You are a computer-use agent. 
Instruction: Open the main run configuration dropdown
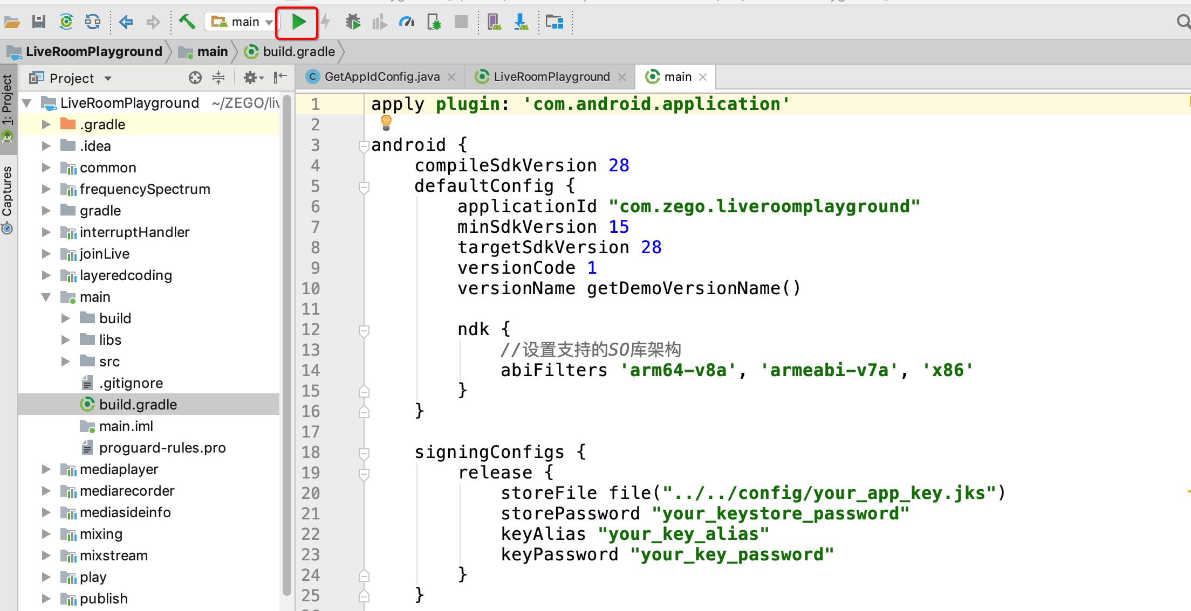point(241,22)
